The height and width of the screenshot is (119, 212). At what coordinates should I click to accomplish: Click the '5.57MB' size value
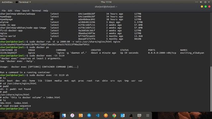point(138,22)
